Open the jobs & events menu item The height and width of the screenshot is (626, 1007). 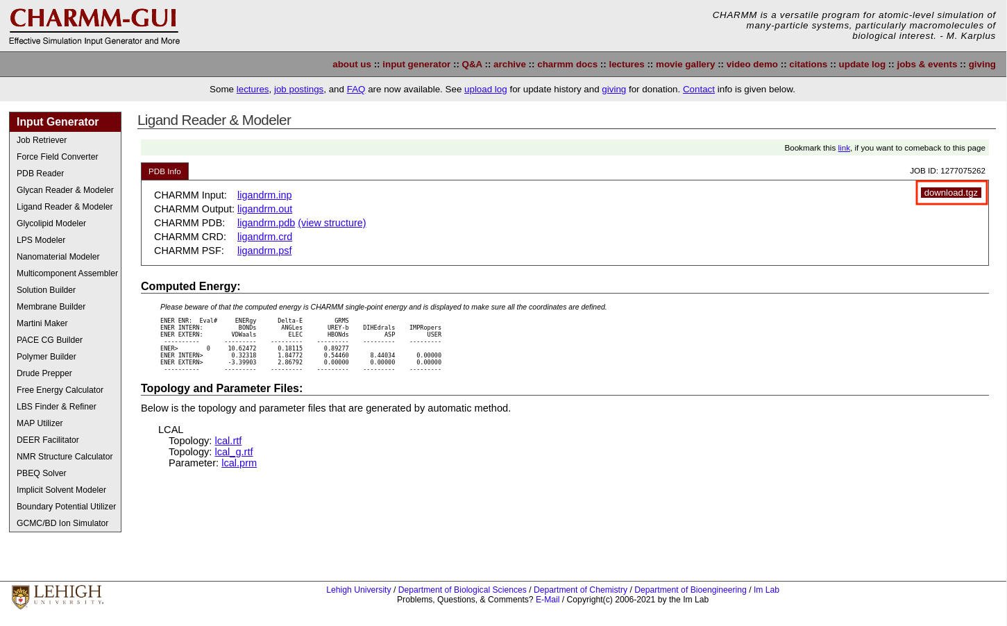point(926,65)
